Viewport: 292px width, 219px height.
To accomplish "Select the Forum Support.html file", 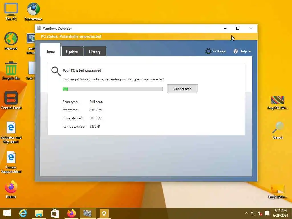I will click(x=11, y=162).
